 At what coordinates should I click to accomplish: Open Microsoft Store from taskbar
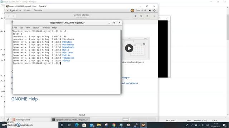(x=84, y=125)
